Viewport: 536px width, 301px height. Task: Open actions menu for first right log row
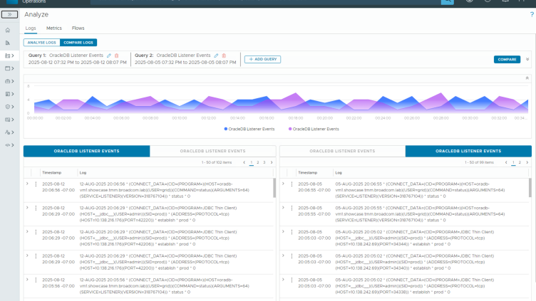(292, 184)
